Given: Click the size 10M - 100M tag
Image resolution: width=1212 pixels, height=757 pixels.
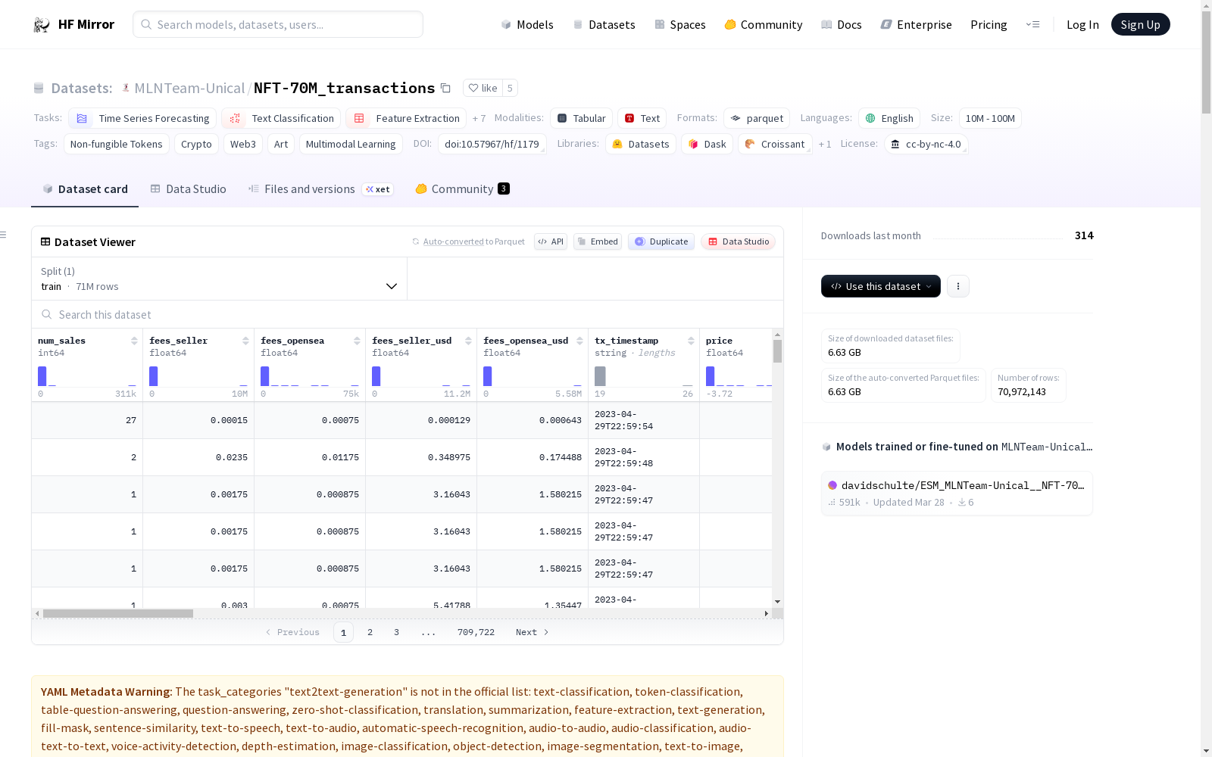Looking at the screenshot, I should pyautogui.click(x=990, y=118).
